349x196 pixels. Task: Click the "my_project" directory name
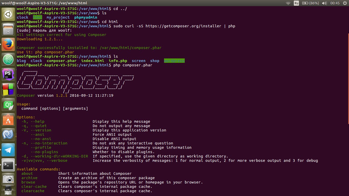[58, 17]
